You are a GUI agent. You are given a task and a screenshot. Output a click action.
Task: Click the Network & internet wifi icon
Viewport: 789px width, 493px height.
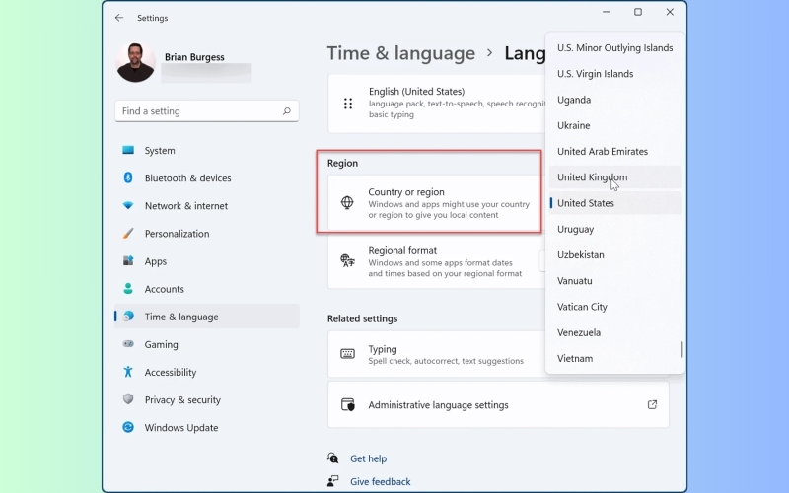[128, 205]
